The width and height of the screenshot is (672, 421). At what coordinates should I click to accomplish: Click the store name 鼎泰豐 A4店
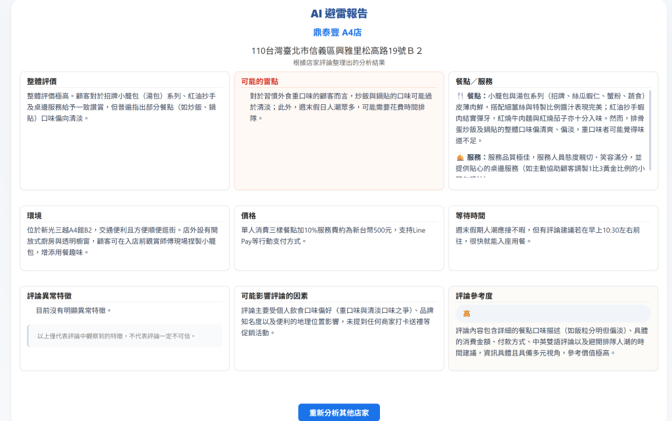click(337, 32)
